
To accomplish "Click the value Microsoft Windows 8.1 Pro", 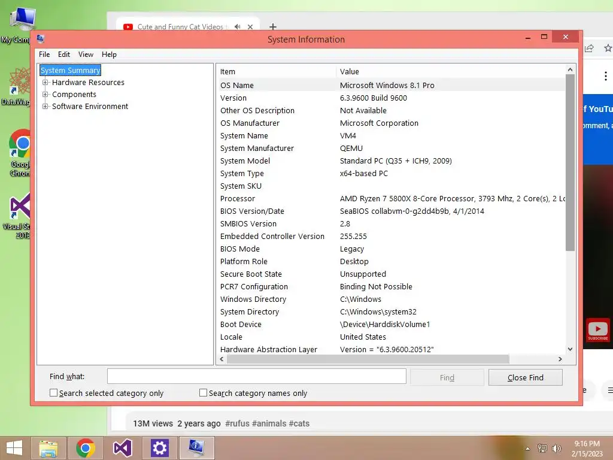I will (x=387, y=85).
